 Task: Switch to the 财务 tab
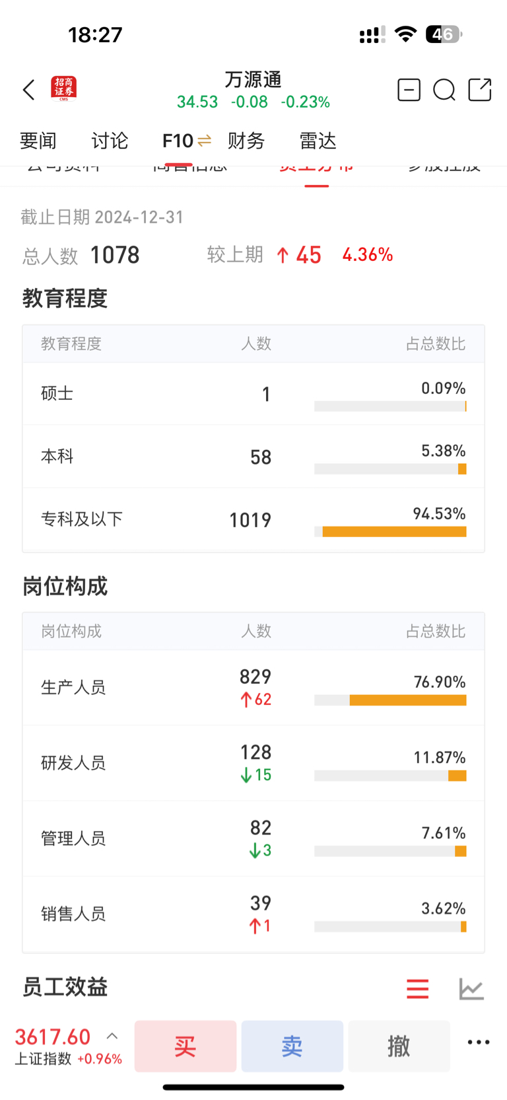[x=246, y=141]
